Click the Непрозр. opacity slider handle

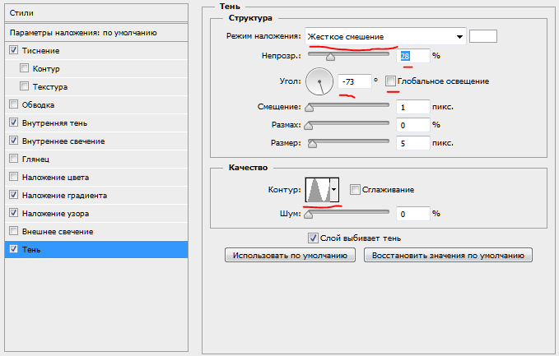pyautogui.click(x=331, y=58)
